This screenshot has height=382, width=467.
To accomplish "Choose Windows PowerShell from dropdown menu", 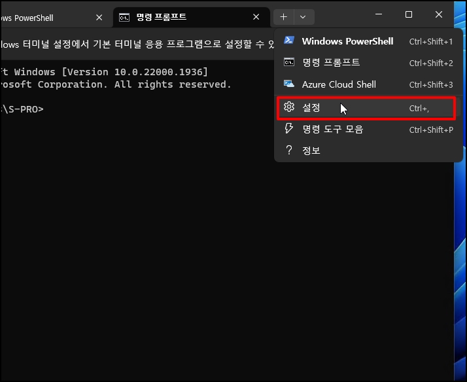I will (368, 41).
